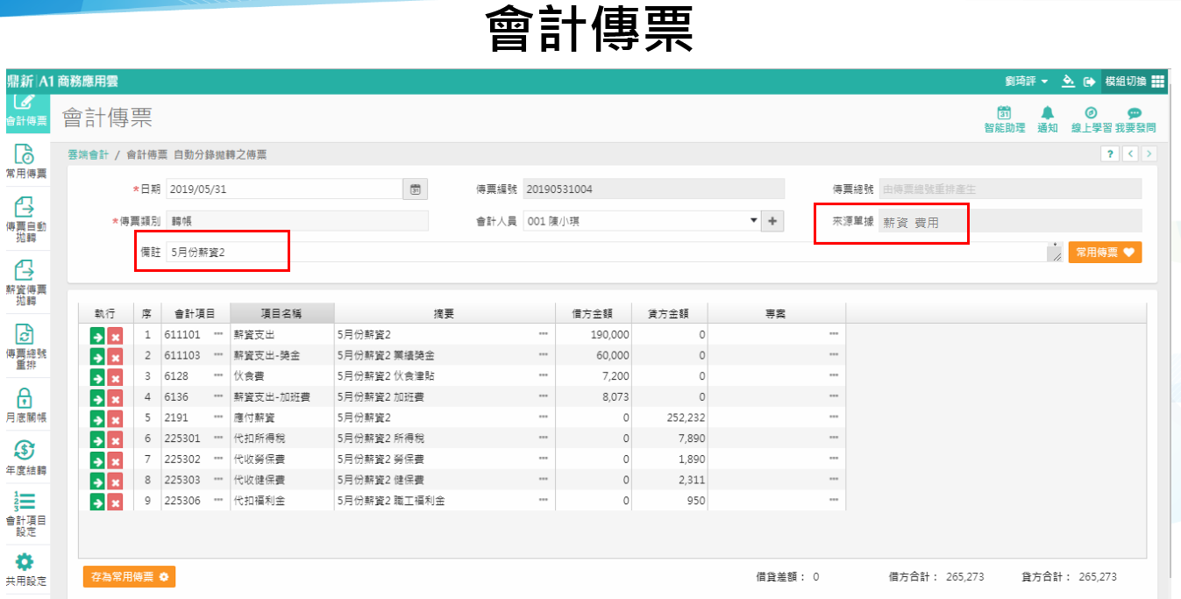Viewport: 1181px width, 599px height.
Task: Open 常用傳票 in the left sidebar
Action: pyautogui.click(x=25, y=161)
